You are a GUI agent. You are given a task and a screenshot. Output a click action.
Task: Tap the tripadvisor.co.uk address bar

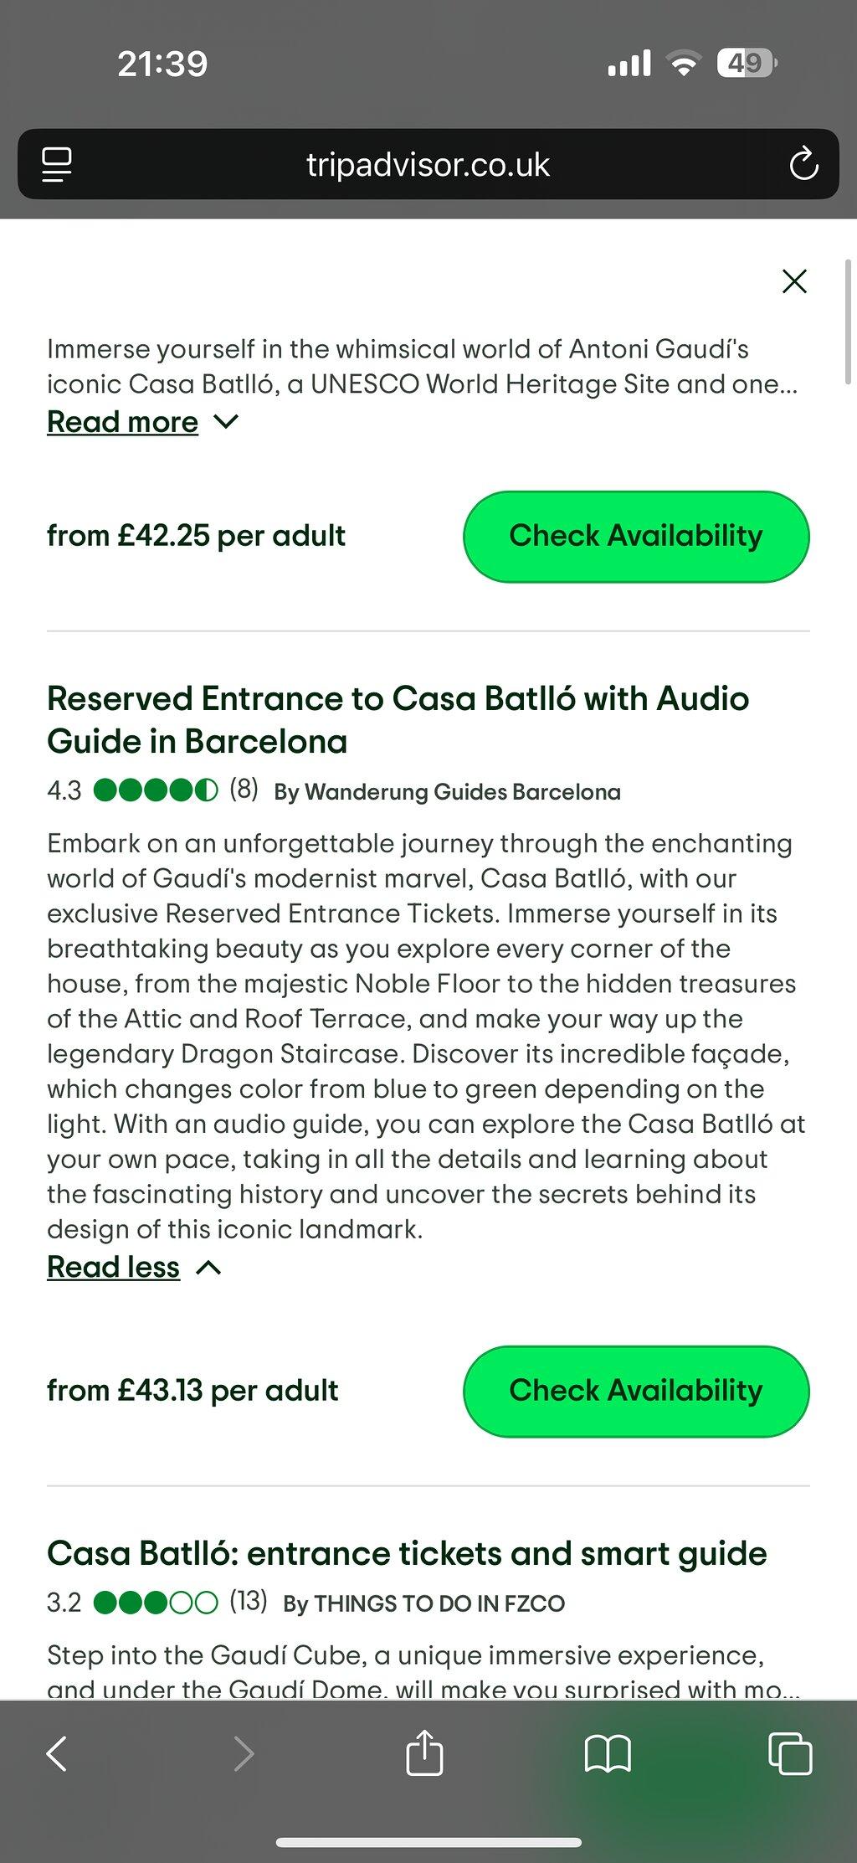tap(428, 164)
